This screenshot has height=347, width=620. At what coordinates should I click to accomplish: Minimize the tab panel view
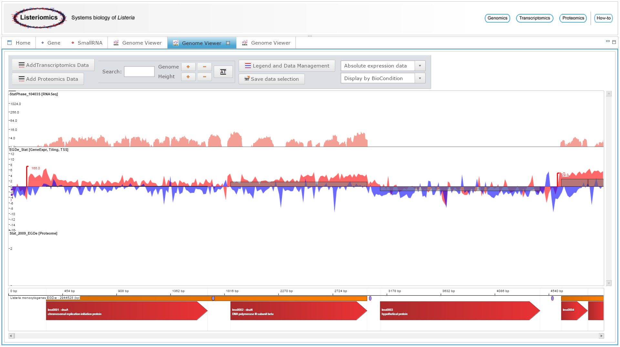coord(608,42)
